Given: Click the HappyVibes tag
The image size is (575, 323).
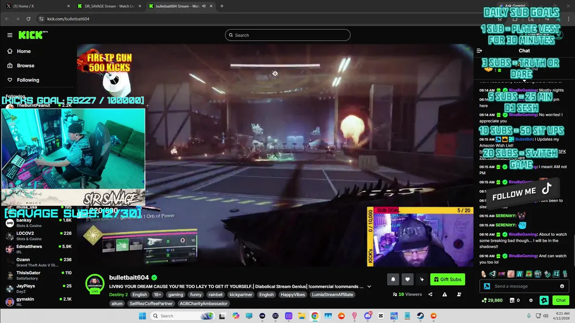Looking at the screenshot, I should 293,295.
